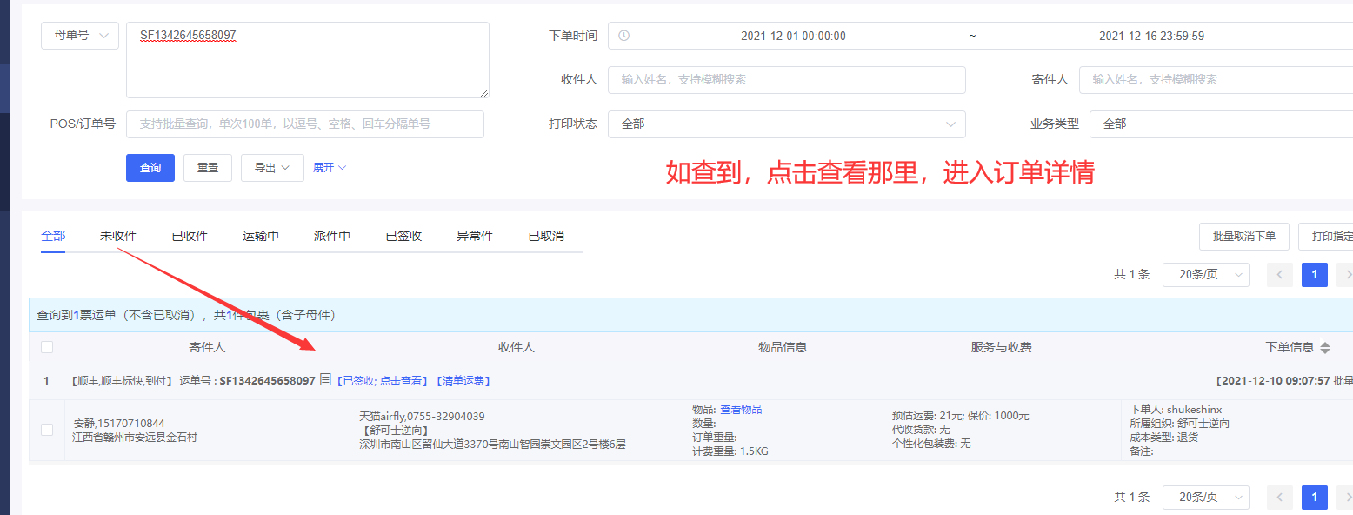This screenshot has height=515, width=1353.
Task: Click the POS/订单号 input field
Action: point(305,124)
